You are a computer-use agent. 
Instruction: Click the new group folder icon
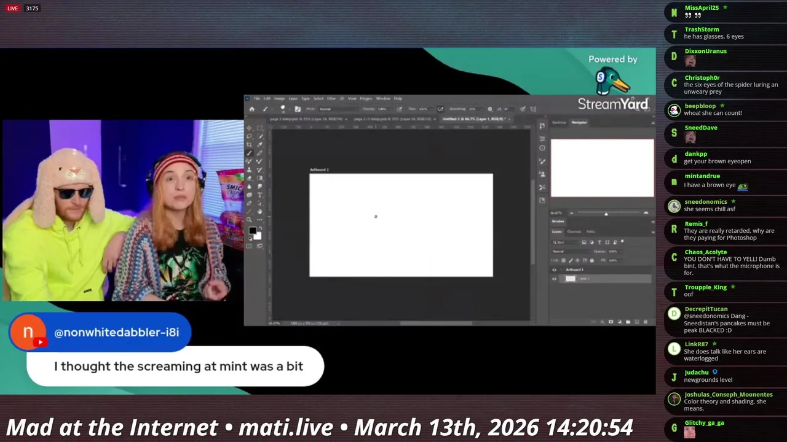pos(628,322)
